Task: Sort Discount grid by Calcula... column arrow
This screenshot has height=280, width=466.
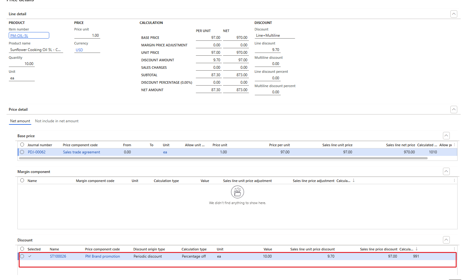Action: pyautogui.click(x=417, y=249)
